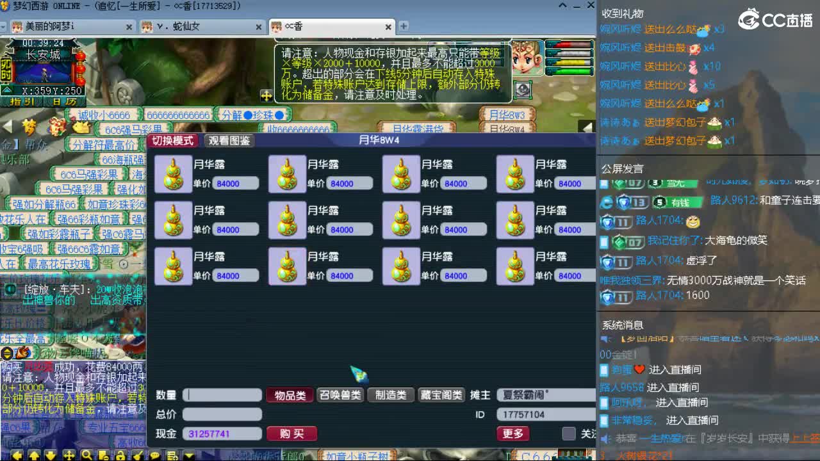The image size is (820, 461).
Task: Click the 观看图鉴 view catalog button
Action: click(x=229, y=141)
